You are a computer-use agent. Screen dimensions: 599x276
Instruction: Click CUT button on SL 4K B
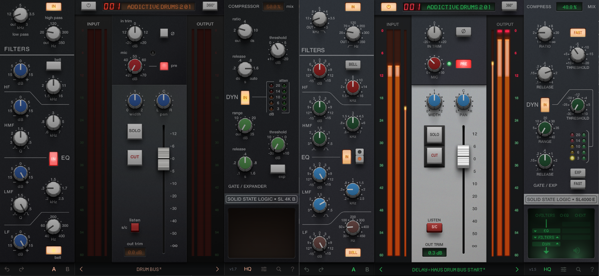tap(135, 157)
